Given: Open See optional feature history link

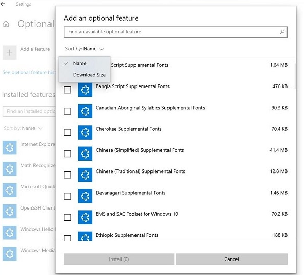Looking at the screenshot, I should (x=29, y=72).
